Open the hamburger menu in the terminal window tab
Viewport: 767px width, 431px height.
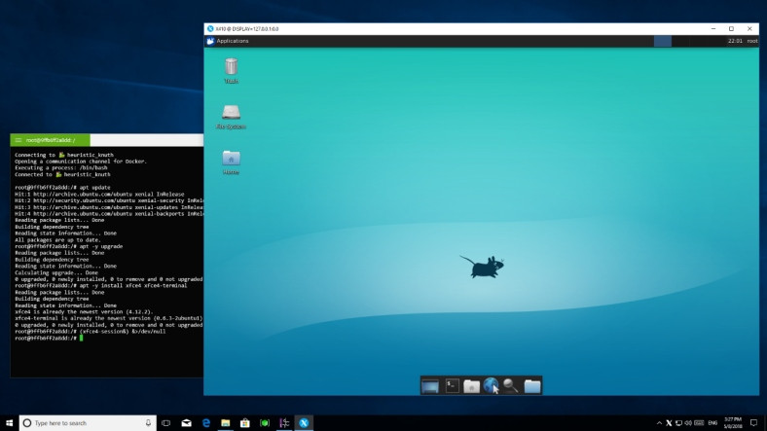(18, 140)
